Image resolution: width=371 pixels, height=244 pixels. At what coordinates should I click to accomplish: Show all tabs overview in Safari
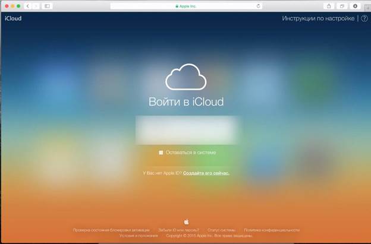tap(342, 5)
